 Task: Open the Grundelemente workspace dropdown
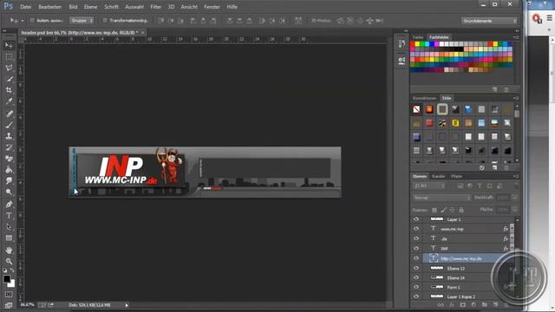(489, 21)
